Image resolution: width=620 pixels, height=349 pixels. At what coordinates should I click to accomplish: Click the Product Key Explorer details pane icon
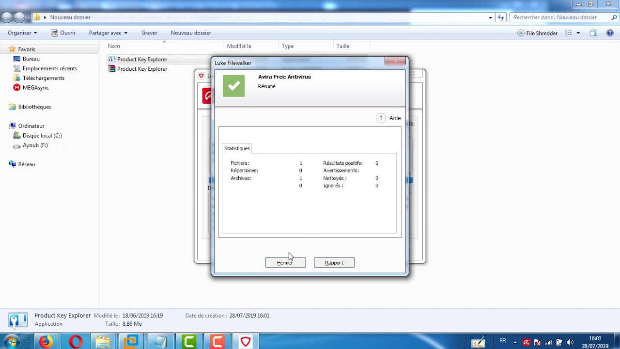[x=17, y=320]
